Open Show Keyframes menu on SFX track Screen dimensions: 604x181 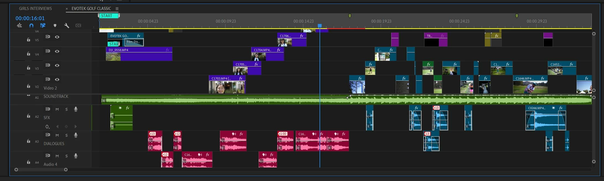[x=48, y=127]
